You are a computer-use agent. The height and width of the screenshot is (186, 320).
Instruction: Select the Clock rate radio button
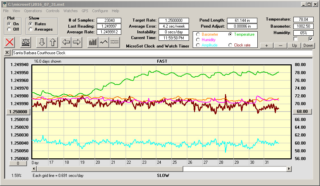click(230, 45)
